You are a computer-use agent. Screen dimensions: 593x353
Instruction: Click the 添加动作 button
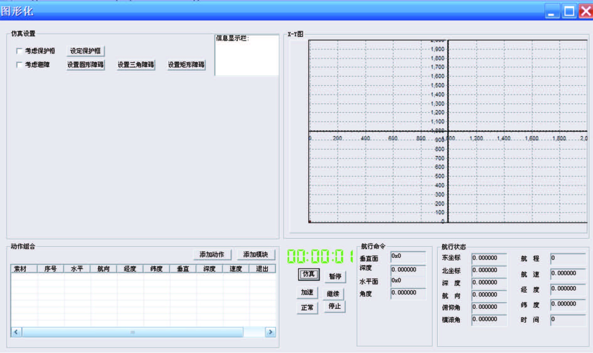pyautogui.click(x=212, y=254)
